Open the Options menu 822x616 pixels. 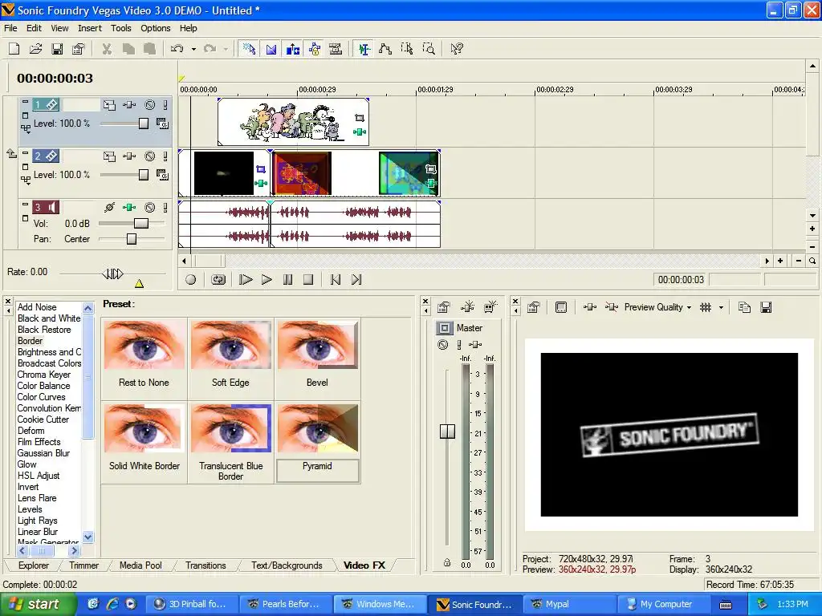click(155, 28)
